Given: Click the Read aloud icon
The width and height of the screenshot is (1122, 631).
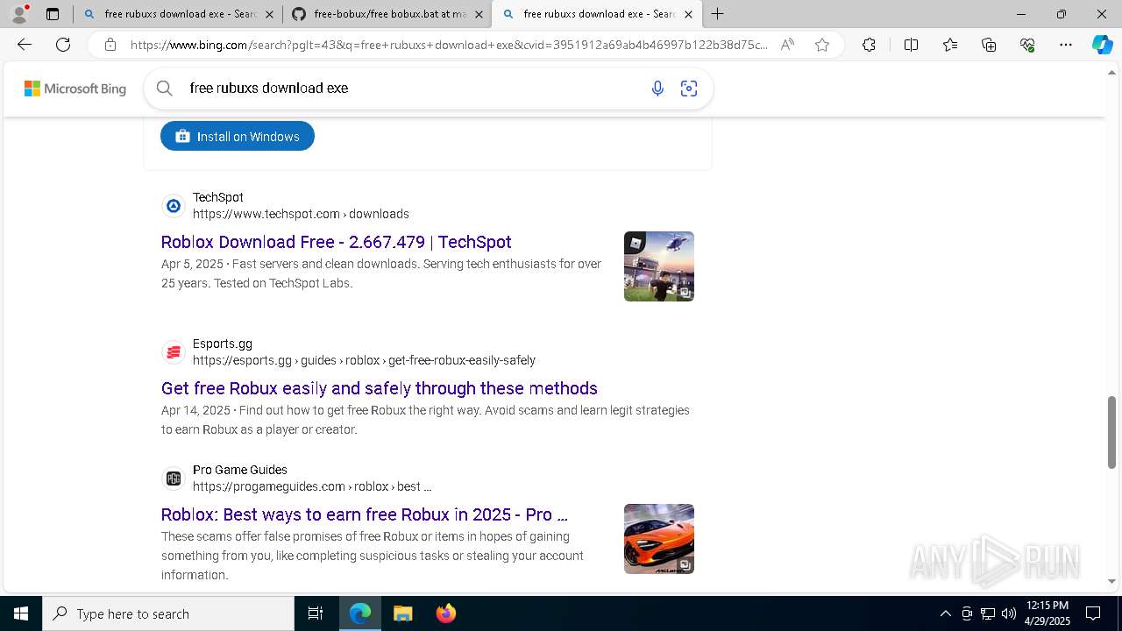Looking at the screenshot, I should coord(787,45).
